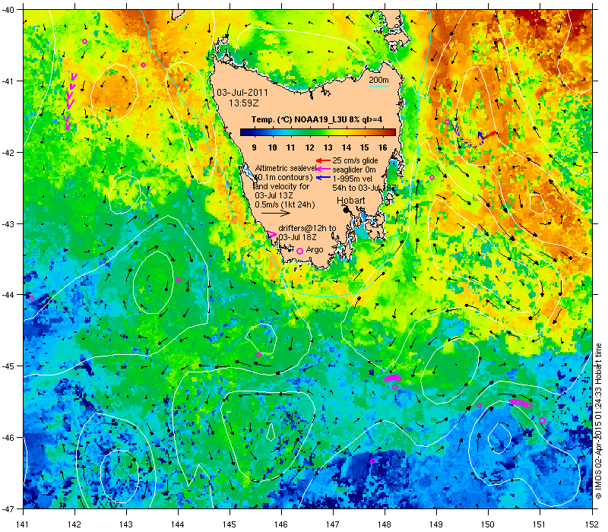Click the longitude axis label '152'
This screenshot has height=532, width=608.
[592, 524]
